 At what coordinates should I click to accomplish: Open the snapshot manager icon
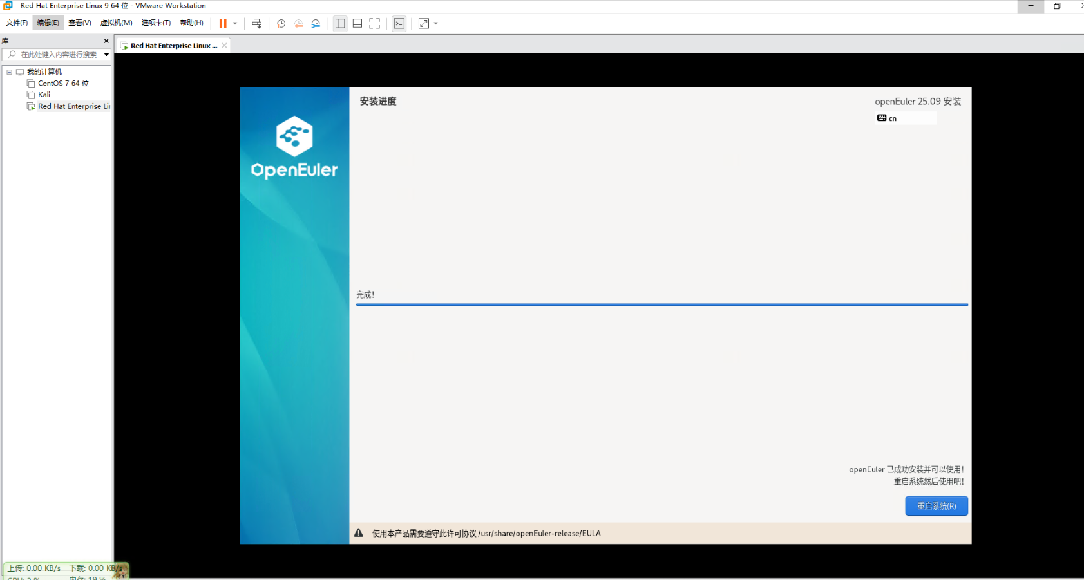[316, 23]
